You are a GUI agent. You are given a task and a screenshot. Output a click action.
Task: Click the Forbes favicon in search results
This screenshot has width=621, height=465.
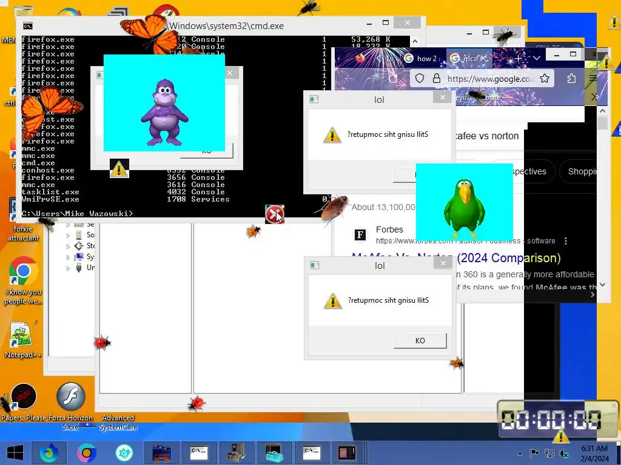pos(360,235)
